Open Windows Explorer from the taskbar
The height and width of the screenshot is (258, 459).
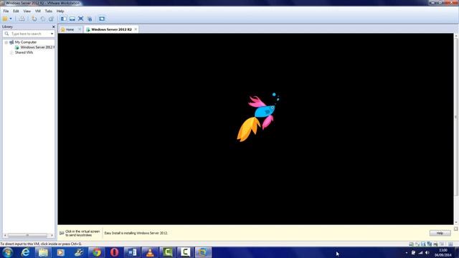[43, 252]
